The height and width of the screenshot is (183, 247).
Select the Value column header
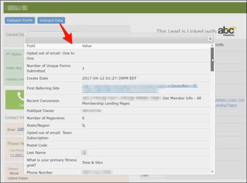pyautogui.click(x=87, y=46)
